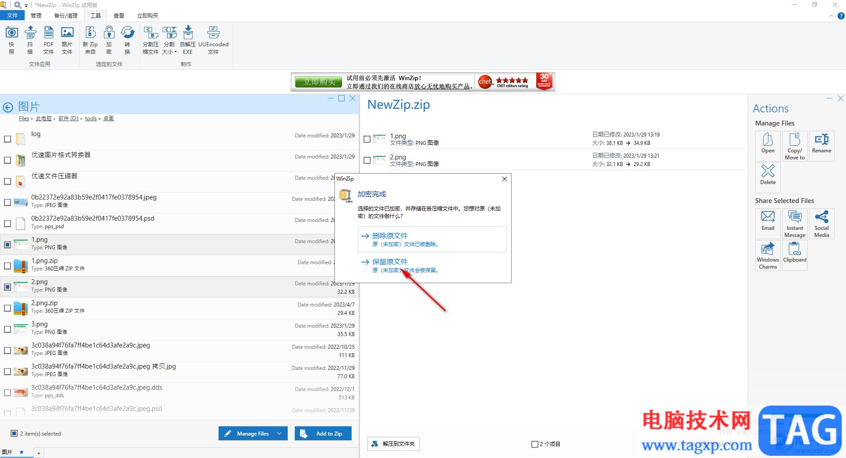Screen dimensions: 846x458
Task: Toggle the 2 个项目 select-all checkbox
Action: tap(535, 444)
